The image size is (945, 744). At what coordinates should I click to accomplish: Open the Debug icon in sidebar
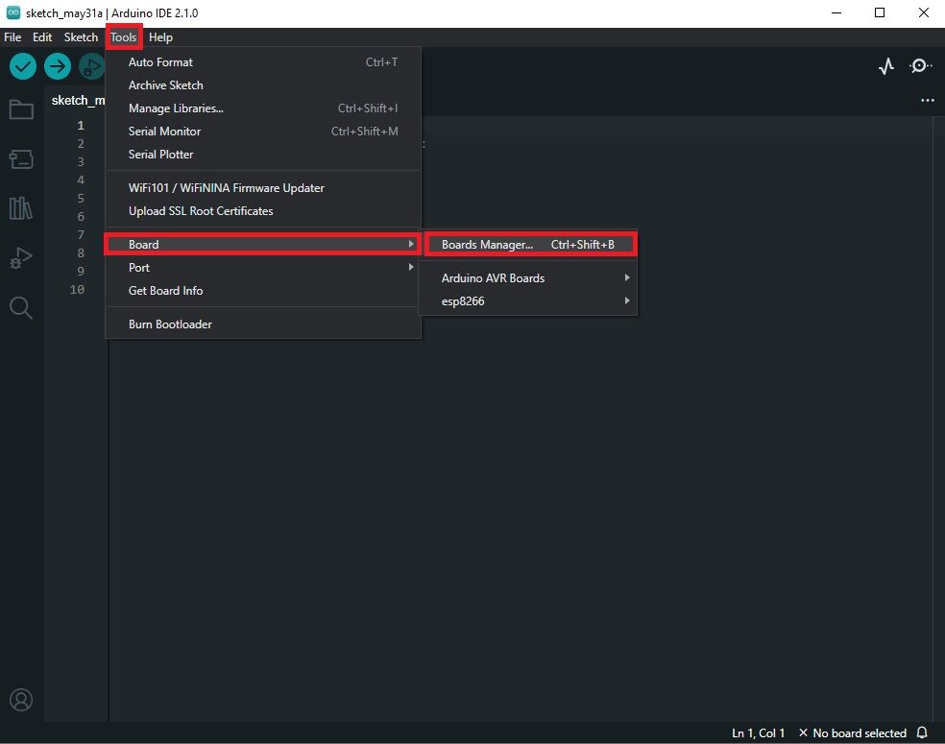tap(21, 257)
